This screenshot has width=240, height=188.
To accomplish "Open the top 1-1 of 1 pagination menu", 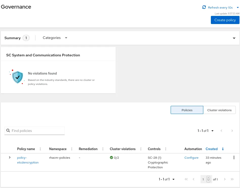I will pyautogui.click(x=206, y=131).
